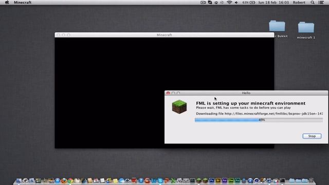Click Stop in the Hello dialog
329x185 pixels.
[312, 136]
